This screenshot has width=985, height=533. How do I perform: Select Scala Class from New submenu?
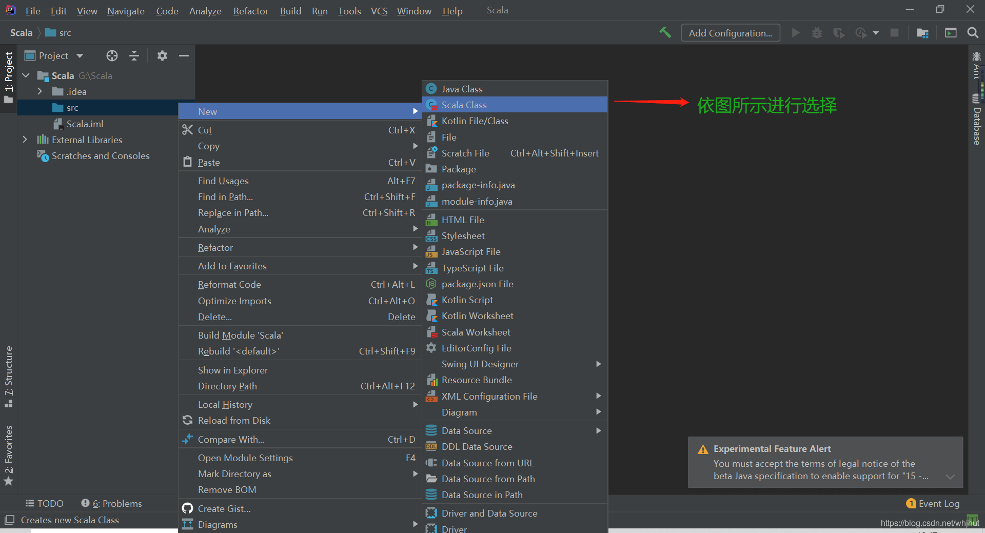[x=515, y=105]
